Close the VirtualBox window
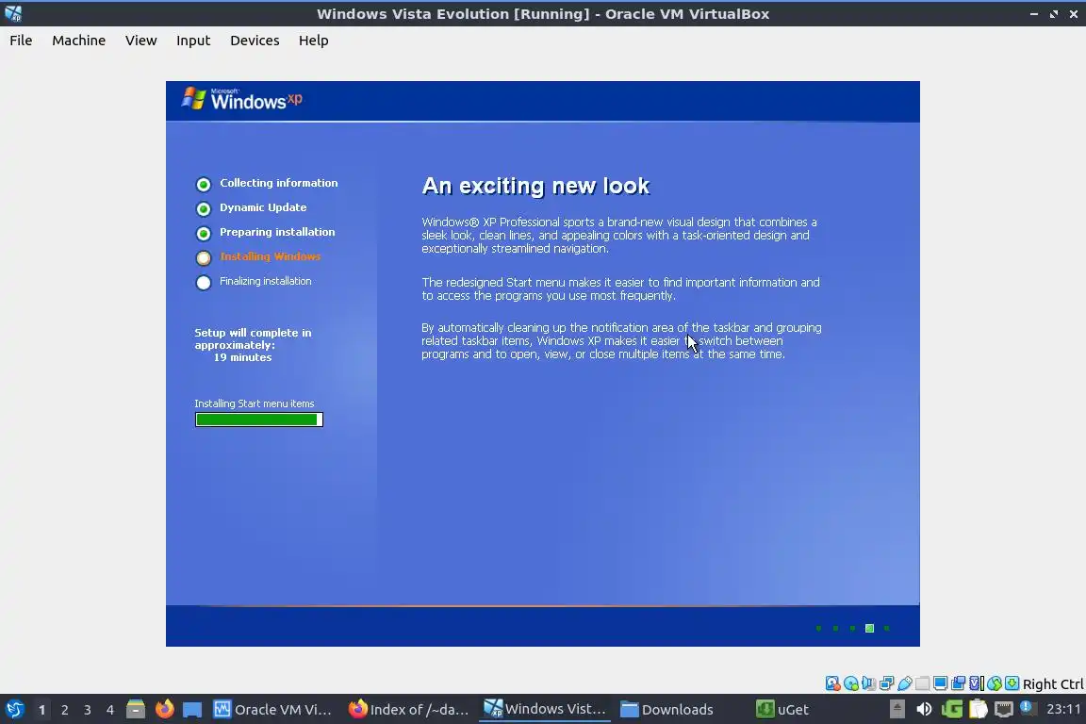This screenshot has width=1086, height=724. click(x=1073, y=14)
